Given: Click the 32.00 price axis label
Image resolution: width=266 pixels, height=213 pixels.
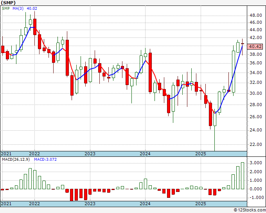Looking at the screenshot, I should 256,83.
